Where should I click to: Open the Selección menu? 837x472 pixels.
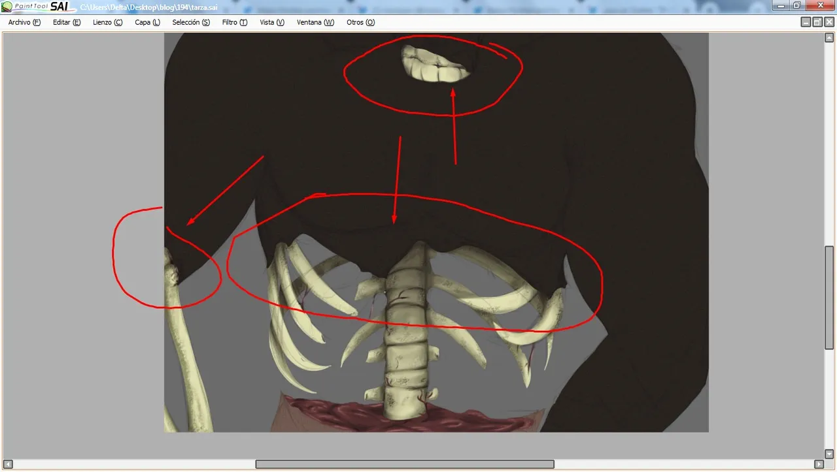(x=191, y=22)
